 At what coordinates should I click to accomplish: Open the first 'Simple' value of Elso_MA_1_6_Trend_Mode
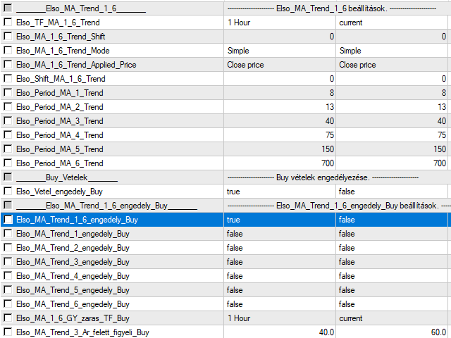point(280,51)
